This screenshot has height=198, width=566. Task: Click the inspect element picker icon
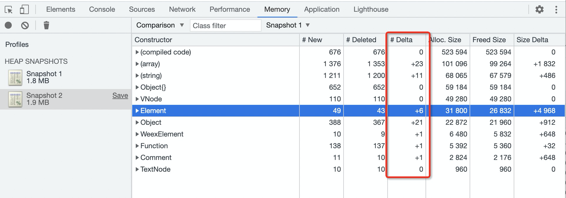[9, 10]
